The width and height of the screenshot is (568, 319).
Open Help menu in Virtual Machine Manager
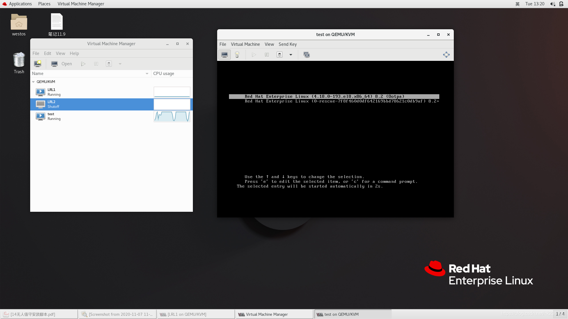click(x=74, y=53)
